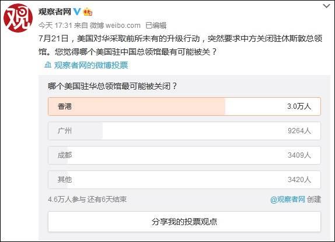Click the blue verified V badge
Image resolution: width=335 pixels, height=242 pixels.
(x=77, y=12)
